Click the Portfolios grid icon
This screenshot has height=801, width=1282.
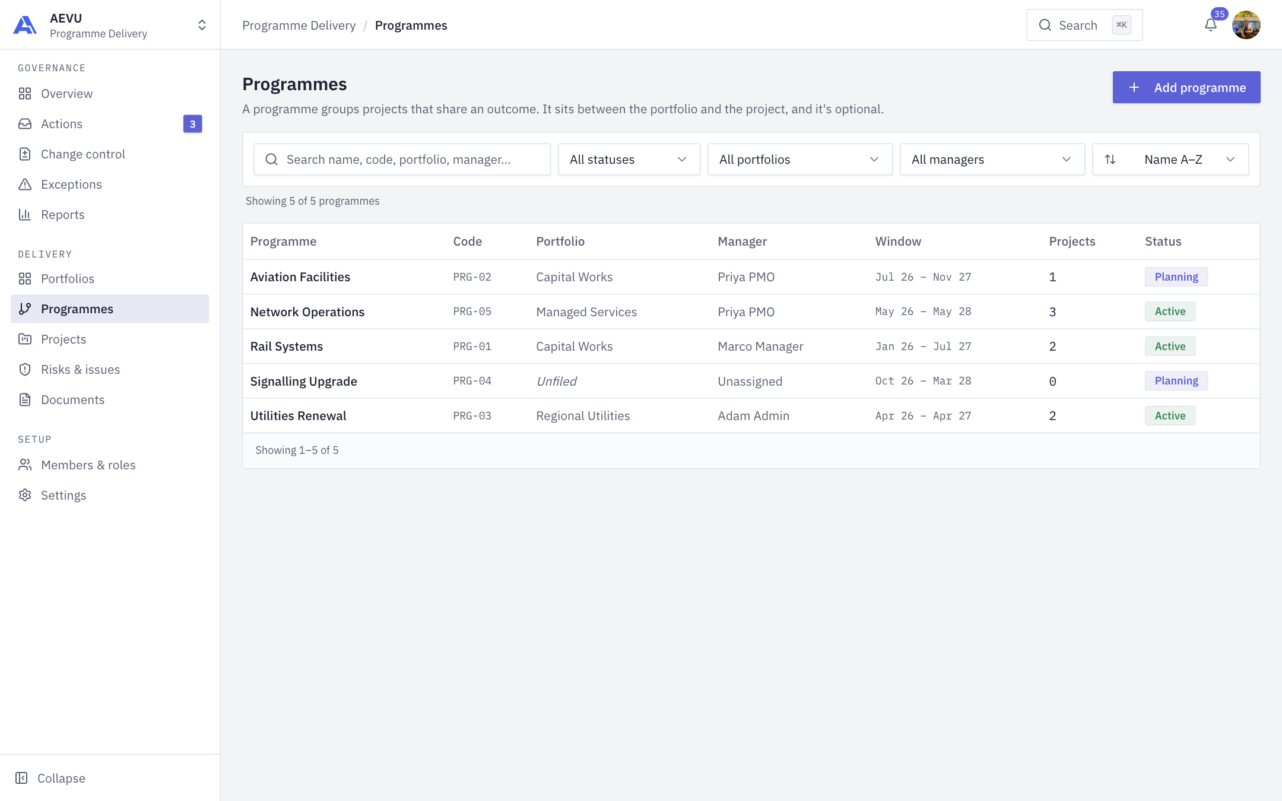click(x=25, y=279)
